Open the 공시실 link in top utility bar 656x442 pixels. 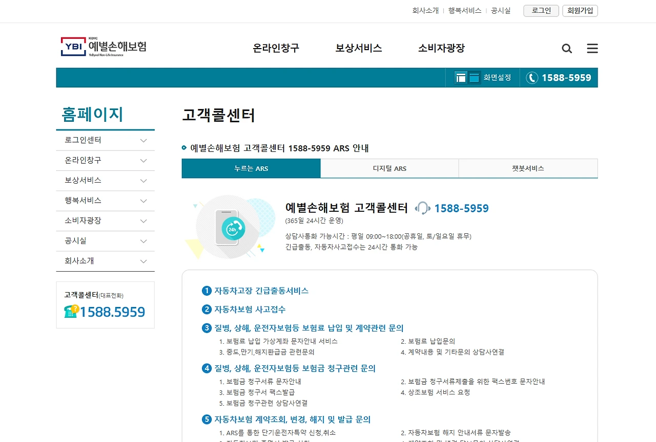501,11
